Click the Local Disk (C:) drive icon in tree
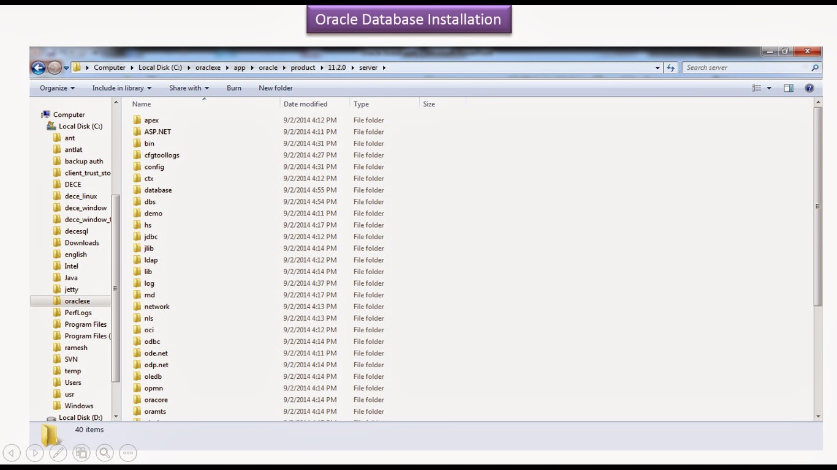This screenshot has width=837, height=470. coord(51,126)
